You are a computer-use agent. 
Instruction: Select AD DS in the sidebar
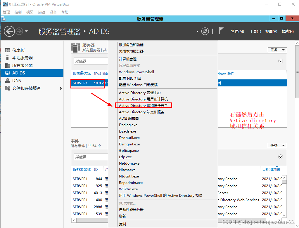click(x=32, y=73)
